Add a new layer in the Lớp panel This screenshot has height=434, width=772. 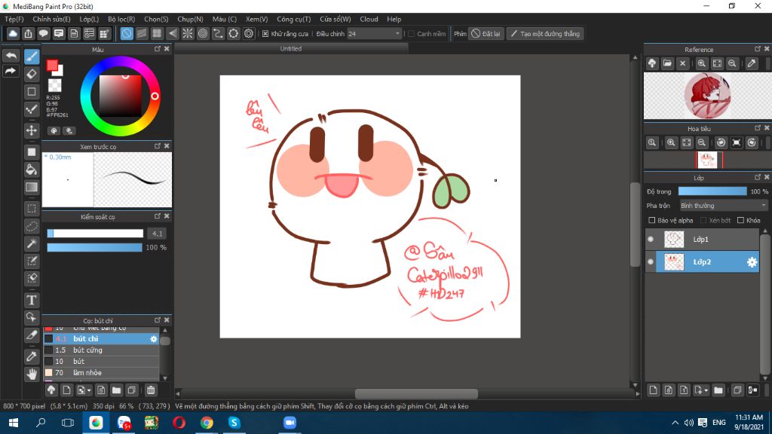[x=653, y=390]
